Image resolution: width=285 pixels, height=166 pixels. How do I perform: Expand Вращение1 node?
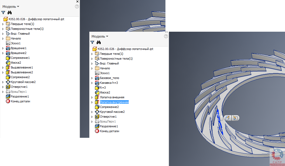(3, 48)
